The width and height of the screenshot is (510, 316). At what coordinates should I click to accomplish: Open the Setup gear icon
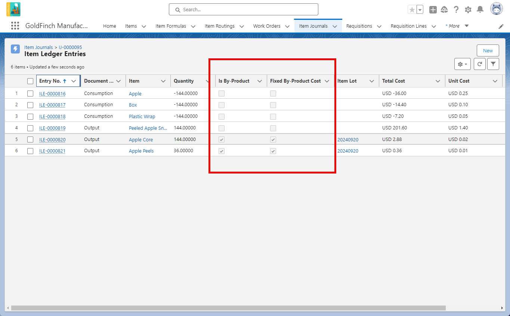point(468,10)
